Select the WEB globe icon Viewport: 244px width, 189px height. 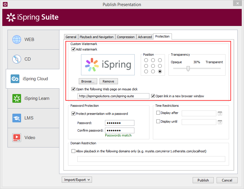[x=17, y=40]
